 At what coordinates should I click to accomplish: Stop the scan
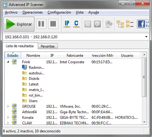tap(53, 24)
